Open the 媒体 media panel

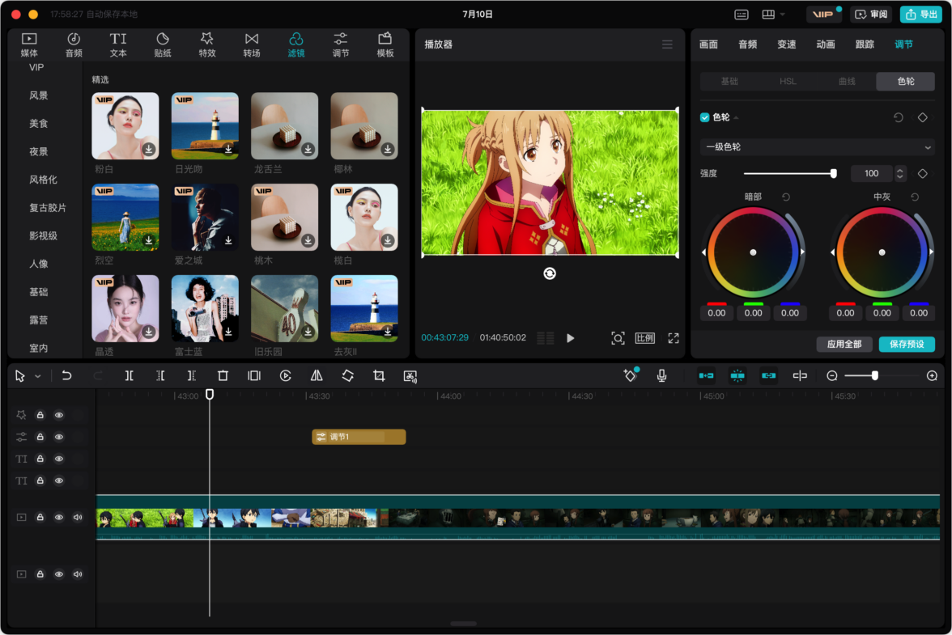pos(29,44)
